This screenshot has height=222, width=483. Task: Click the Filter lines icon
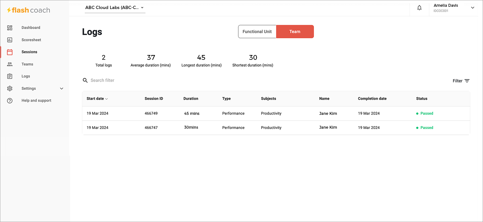(x=467, y=81)
